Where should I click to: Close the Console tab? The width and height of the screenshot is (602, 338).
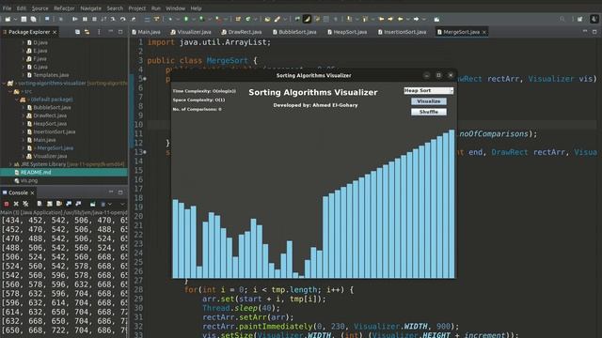[32, 192]
